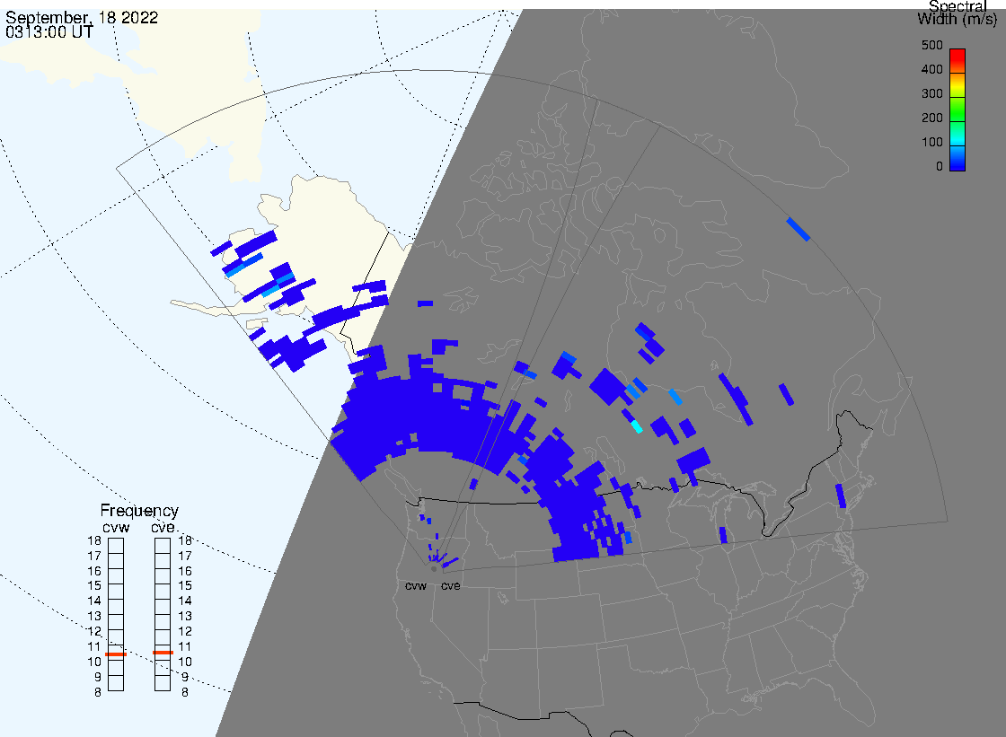
Task: Click the 'cve' frequency column header
Action: 163,527
